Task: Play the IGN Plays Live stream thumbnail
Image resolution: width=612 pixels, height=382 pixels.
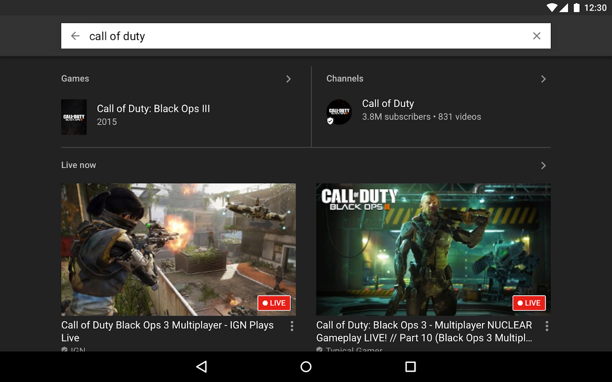Action: point(178,250)
